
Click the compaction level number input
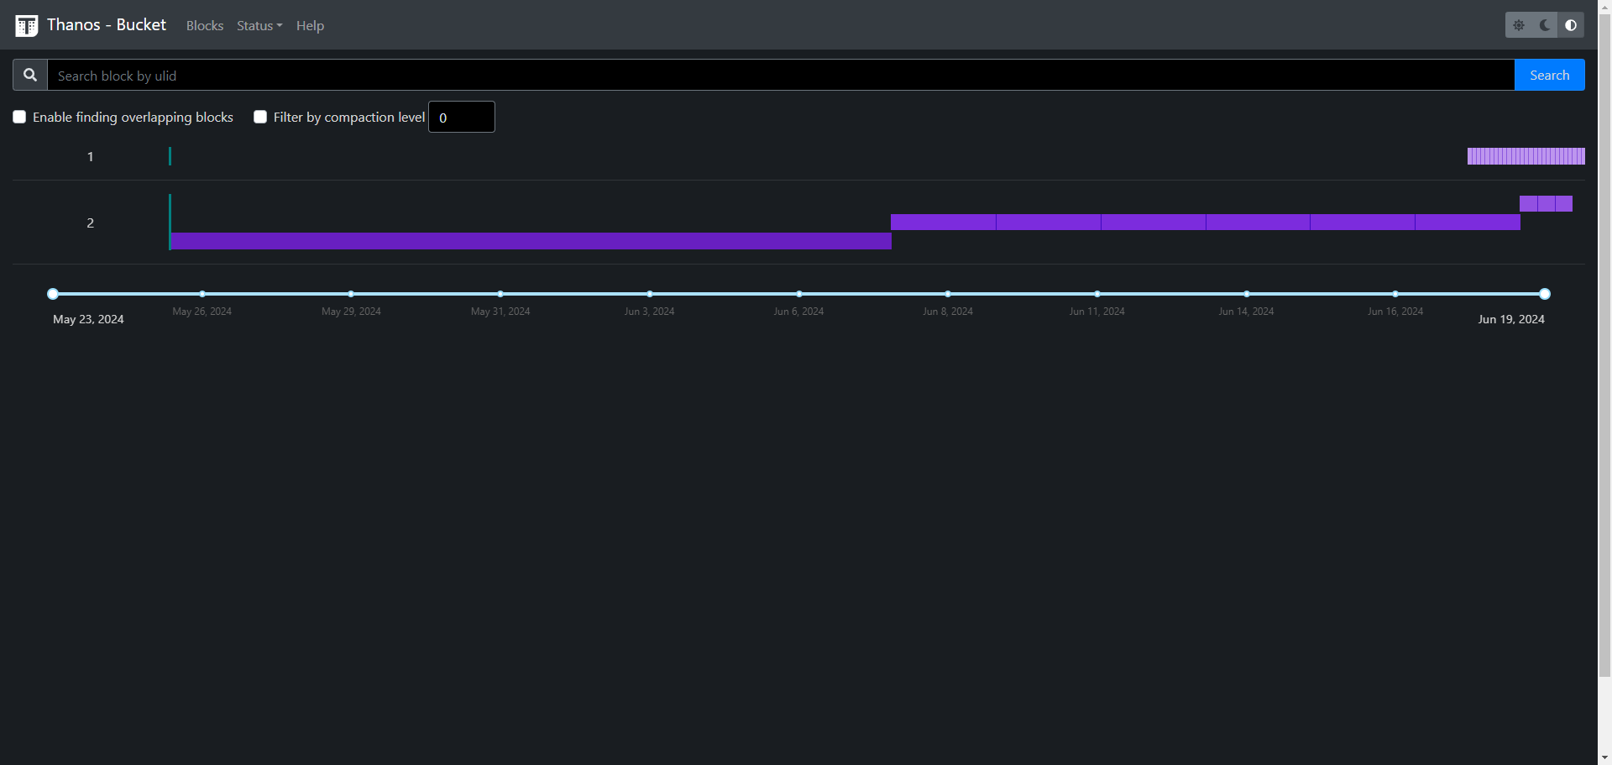point(461,118)
